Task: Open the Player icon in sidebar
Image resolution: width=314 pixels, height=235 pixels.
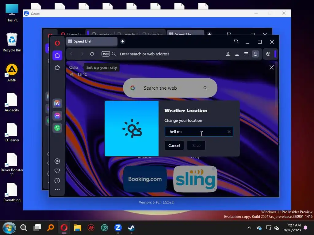Action: click(x=57, y=161)
